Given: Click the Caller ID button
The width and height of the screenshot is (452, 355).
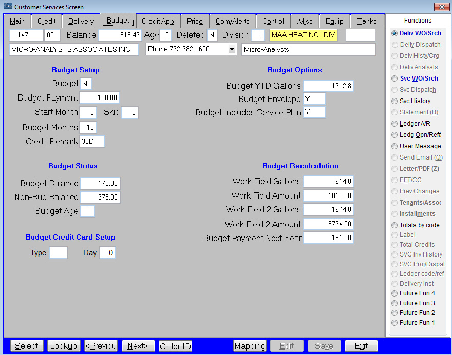Looking at the screenshot, I should [175, 346].
